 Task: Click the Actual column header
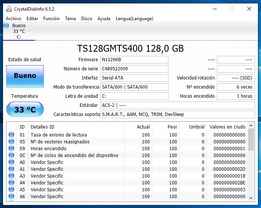pos(138,127)
